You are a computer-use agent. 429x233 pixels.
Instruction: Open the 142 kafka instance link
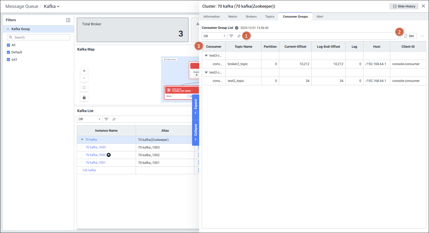point(89,170)
